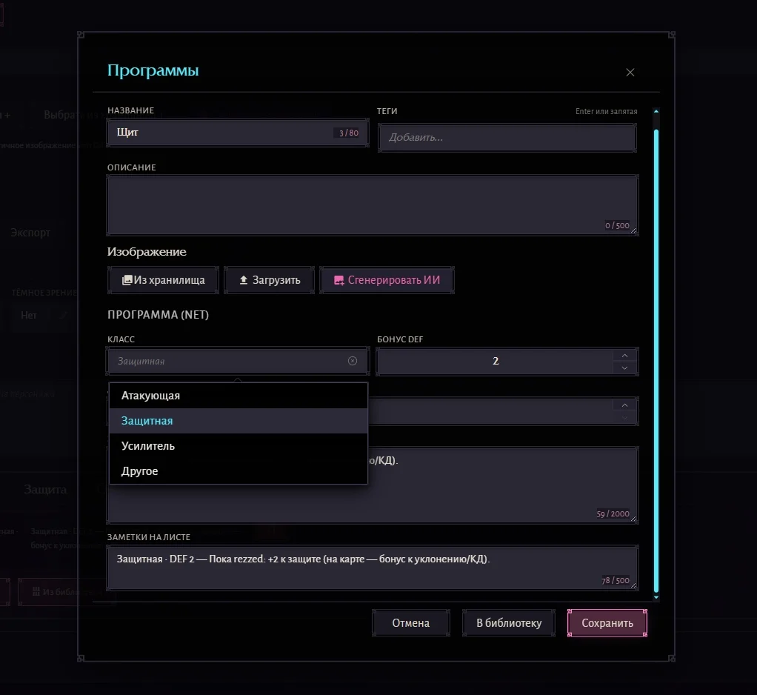
Task: Click Сгенерировать ИИ button
Action: pos(387,280)
